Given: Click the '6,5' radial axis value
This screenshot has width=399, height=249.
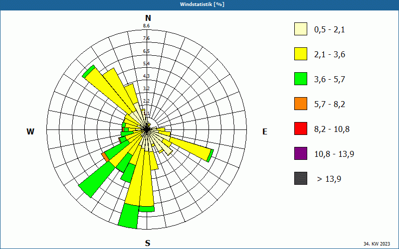Looking at the screenshot, I should coord(146,51).
